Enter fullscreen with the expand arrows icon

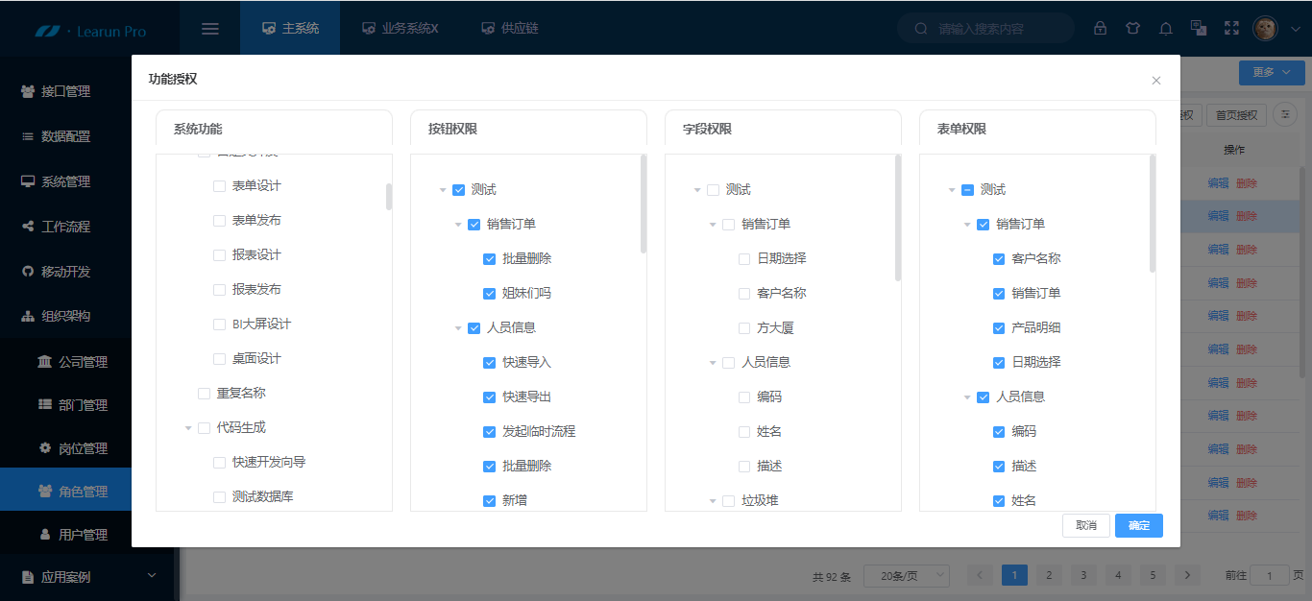[x=1231, y=28]
